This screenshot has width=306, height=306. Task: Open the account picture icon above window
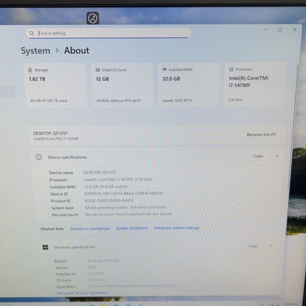tap(92, 18)
